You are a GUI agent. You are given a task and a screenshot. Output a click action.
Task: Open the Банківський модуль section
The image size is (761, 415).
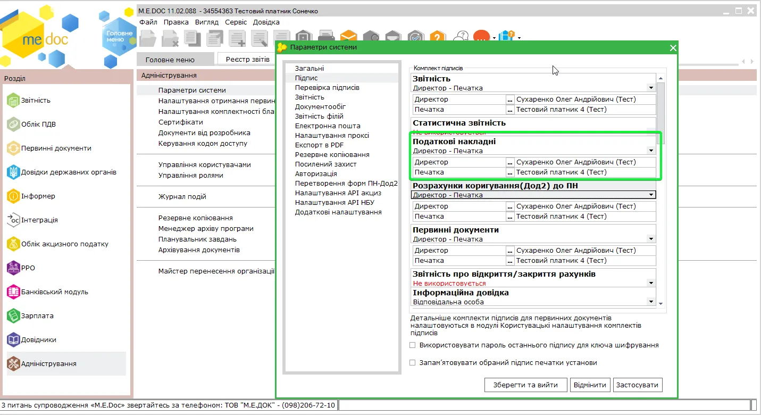(48, 292)
